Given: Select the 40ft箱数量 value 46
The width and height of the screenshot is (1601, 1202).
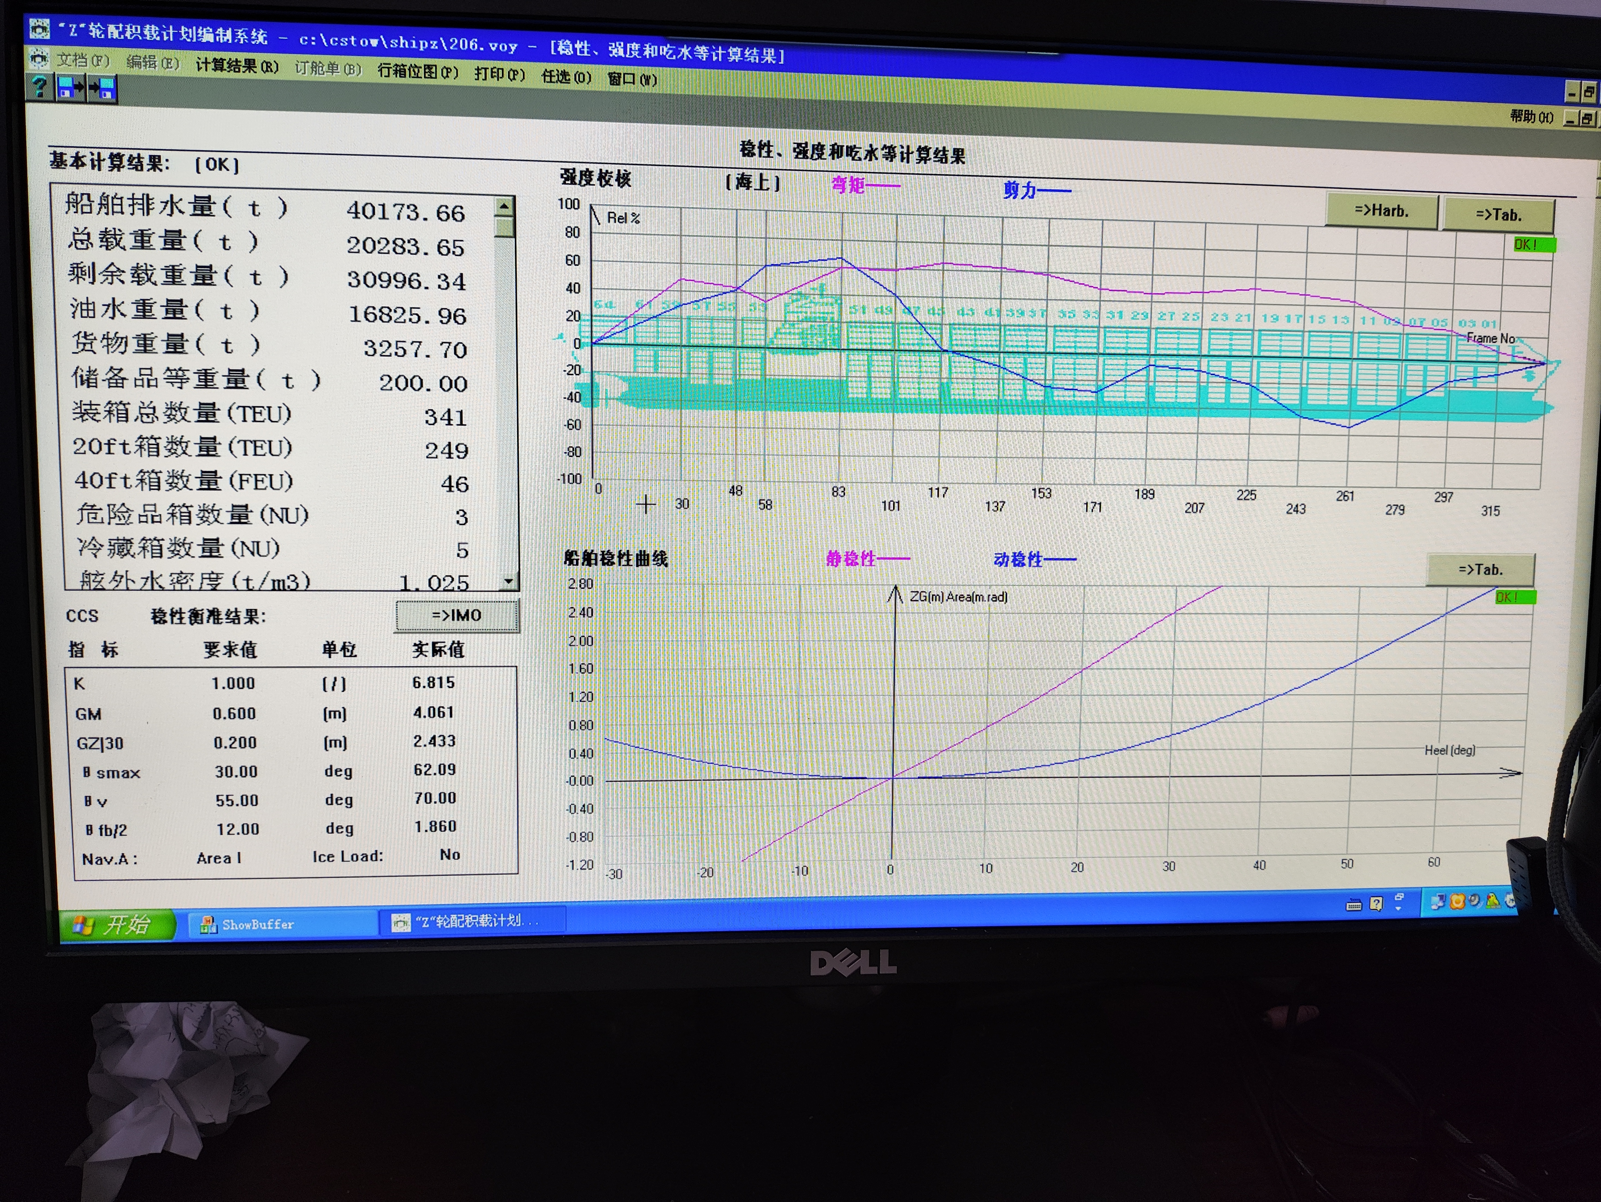Looking at the screenshot, I should [x=455, y=483].
